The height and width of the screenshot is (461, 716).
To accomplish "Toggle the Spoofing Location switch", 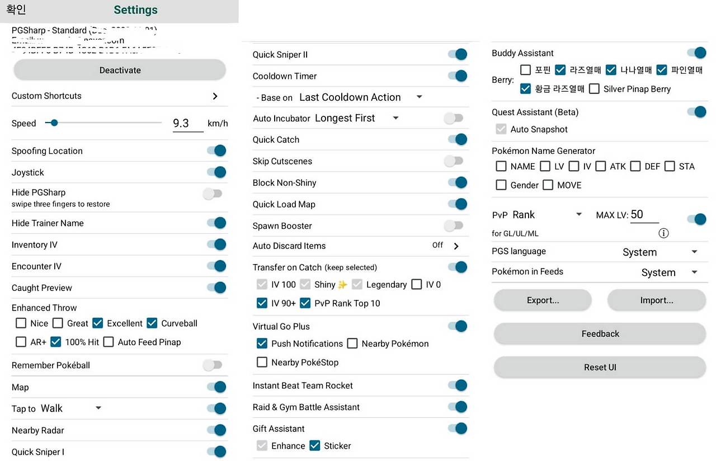I will (216, 150).
